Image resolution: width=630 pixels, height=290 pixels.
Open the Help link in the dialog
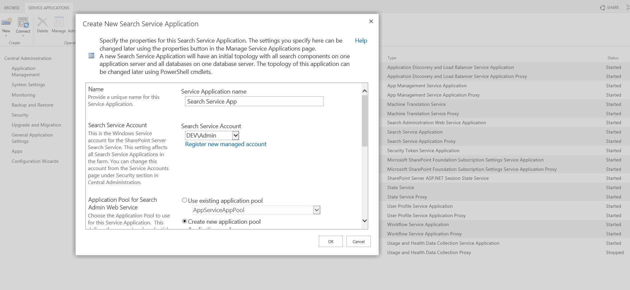(361, 41)
